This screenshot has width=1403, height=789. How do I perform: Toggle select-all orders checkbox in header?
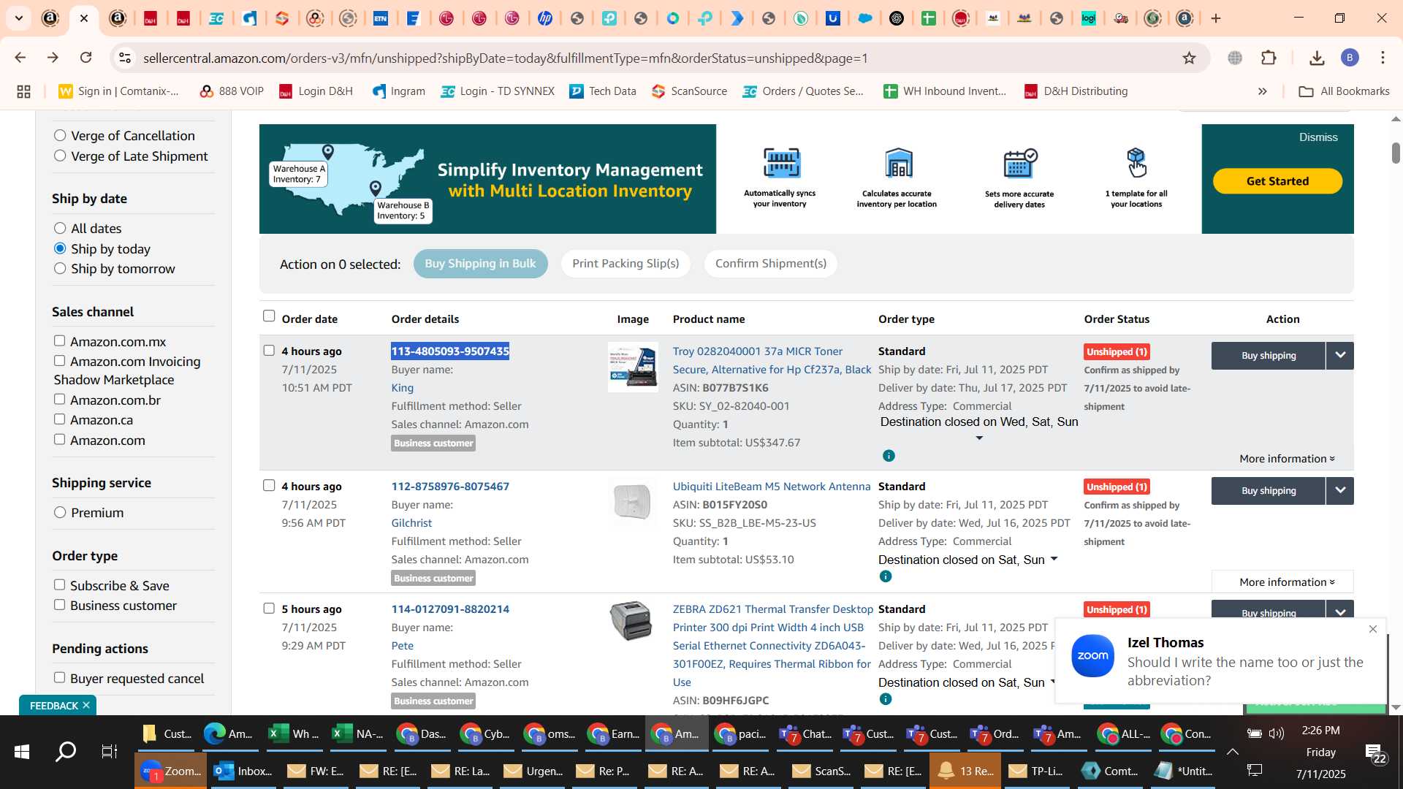269,316
